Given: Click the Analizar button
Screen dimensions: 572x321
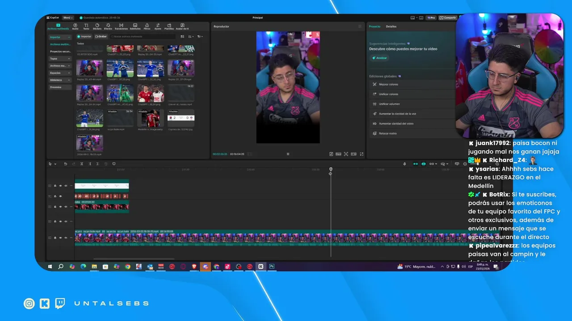Looking at the screenshot, I should point(379,58).
